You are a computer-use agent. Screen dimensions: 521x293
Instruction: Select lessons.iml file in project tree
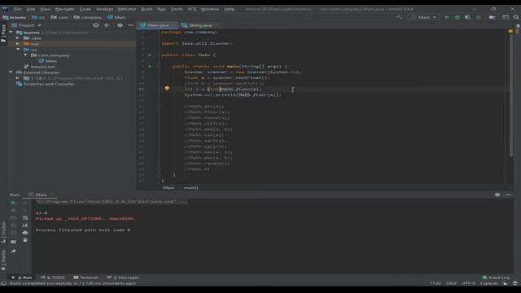click(40, 67)
